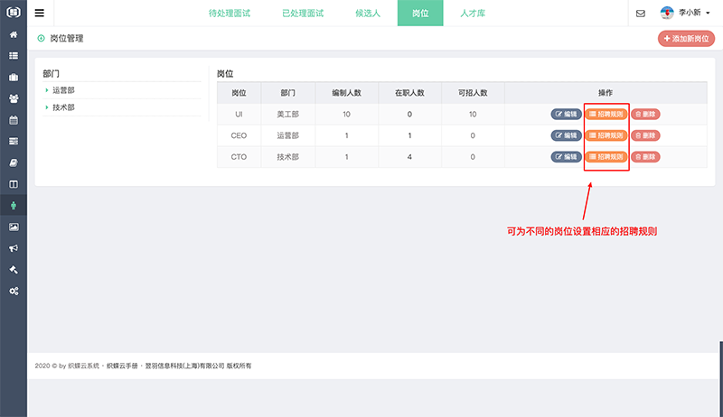Open 招聘规则 for the UI position
Image resolution: width=723 pixels, height=417 pixels.
(606, 114)
